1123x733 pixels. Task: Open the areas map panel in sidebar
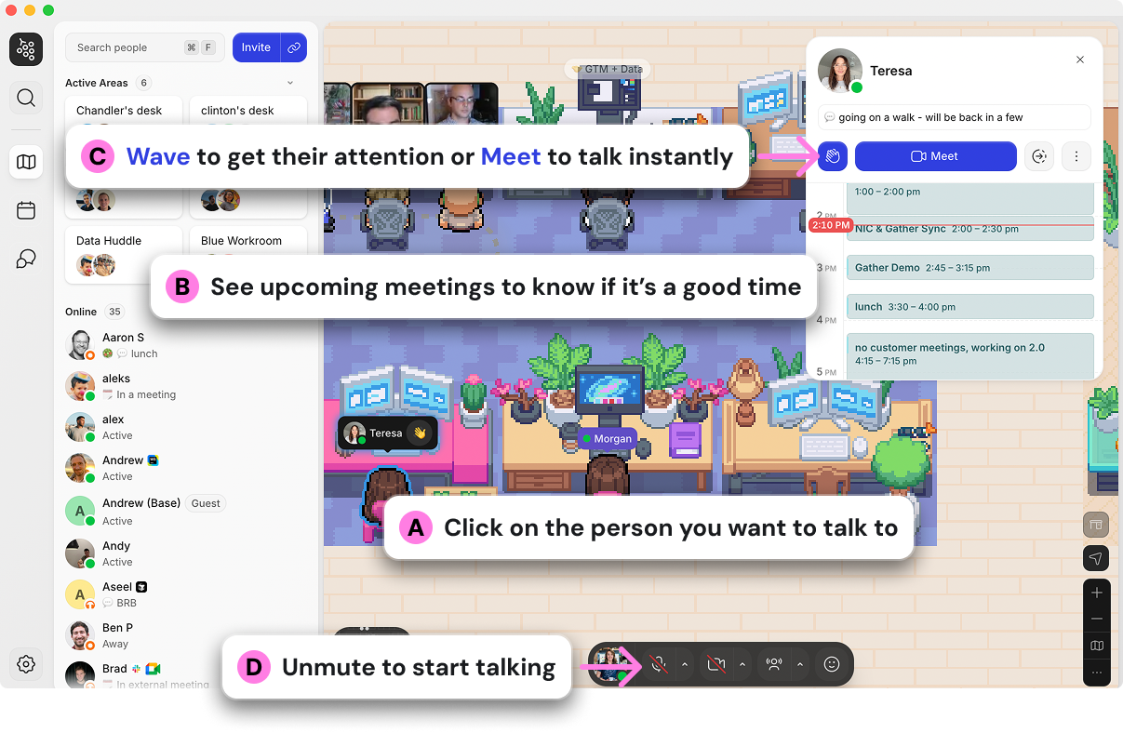click(25, 161)
